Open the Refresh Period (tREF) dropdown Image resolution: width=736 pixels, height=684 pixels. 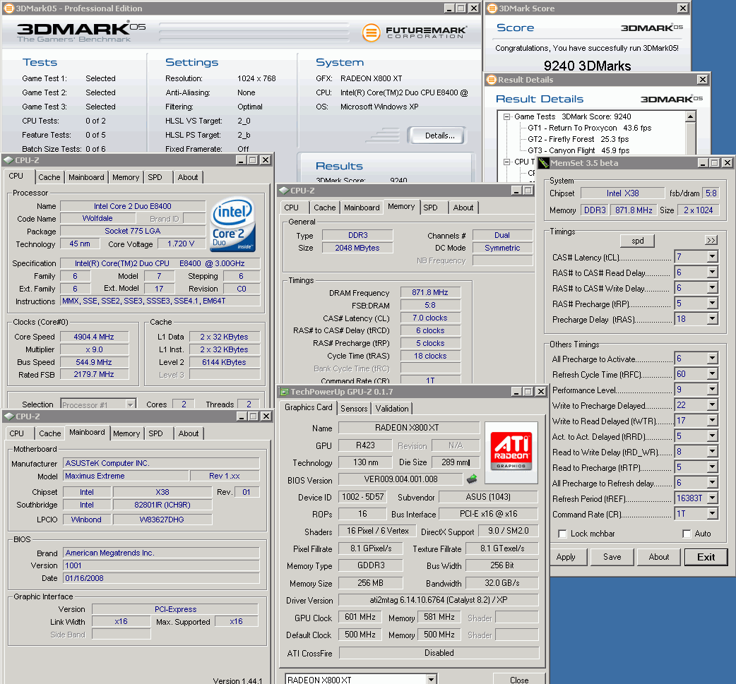tap(713, 498)
